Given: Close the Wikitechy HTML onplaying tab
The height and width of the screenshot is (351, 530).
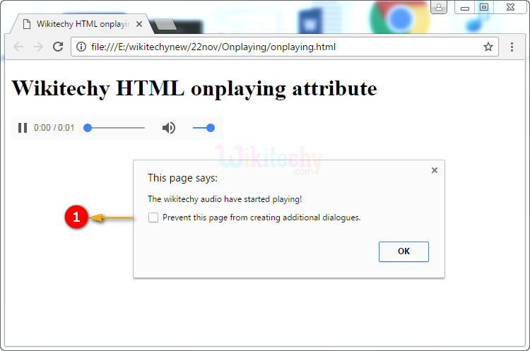Looking at the screenshot, I should [x=139, y=24].
